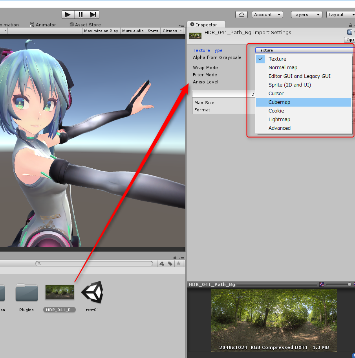Click the Save search star icon

[x=179, y=264]
